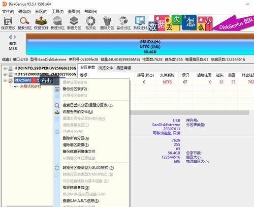Click the 磁头 column header
Image resolution: width=254 pixels, height=207 pixels.
click(220, 75)
